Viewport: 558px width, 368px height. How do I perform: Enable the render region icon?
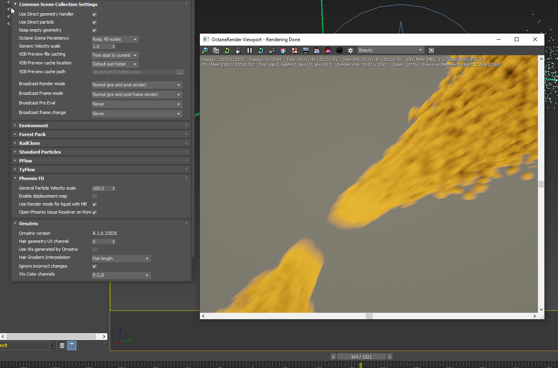(x=317, y=50)
